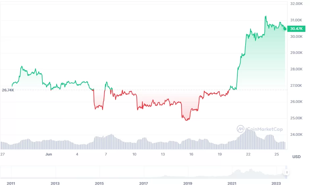Click the green current-price dot on the line
This screenshot has height=191, width=310.
[285, 29]
